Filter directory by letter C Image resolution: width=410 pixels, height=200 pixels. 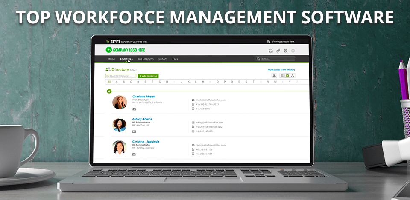[x=131, y=82]
